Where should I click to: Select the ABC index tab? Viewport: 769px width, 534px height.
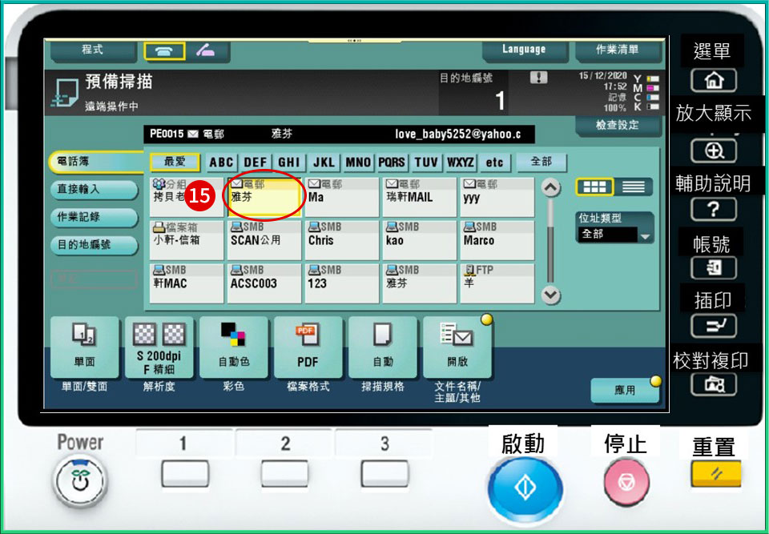pyautogui.click(x=221, y=163)
